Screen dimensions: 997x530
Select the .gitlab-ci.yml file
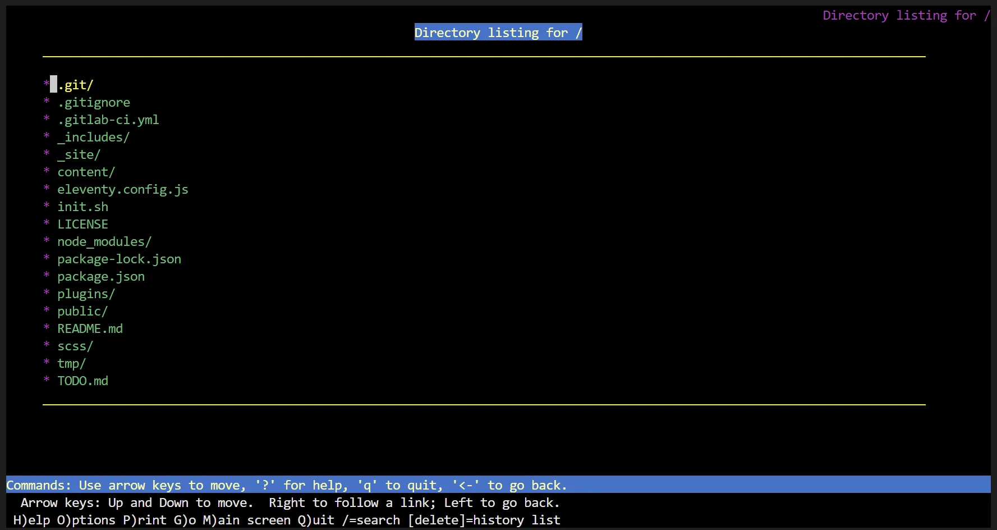108,120
